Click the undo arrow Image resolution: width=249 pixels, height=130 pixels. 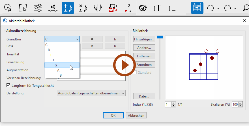click(210, 8)
